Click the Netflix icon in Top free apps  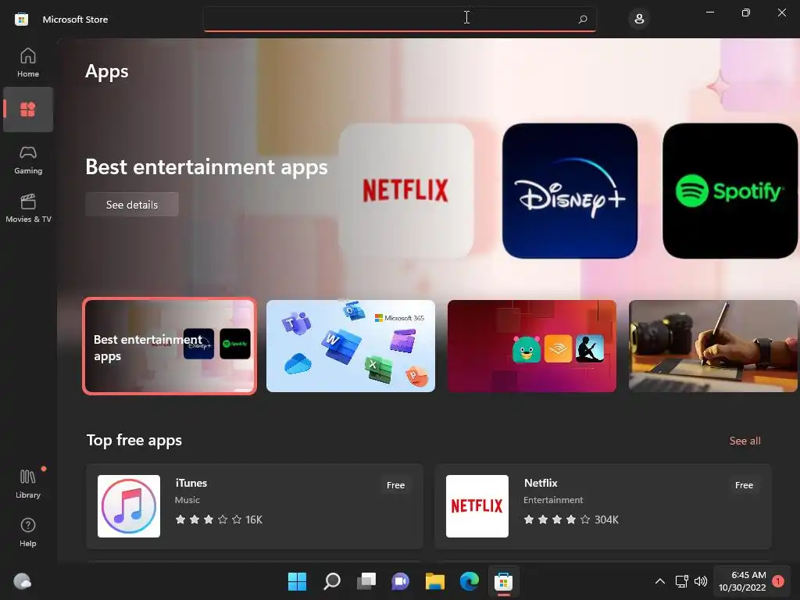[x=477, y=506]
